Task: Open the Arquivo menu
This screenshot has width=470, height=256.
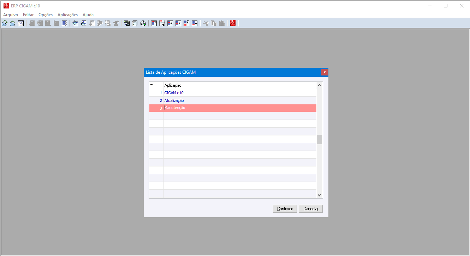Action: (11, 15)
